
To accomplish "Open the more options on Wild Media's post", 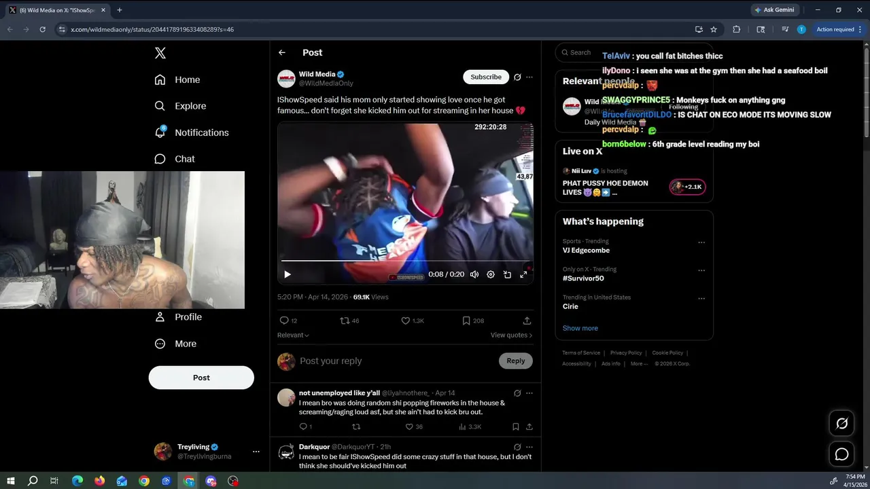I will 529,77.
